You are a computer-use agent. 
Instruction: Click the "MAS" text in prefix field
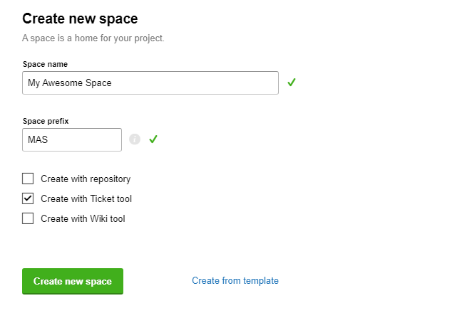point(38,140)
